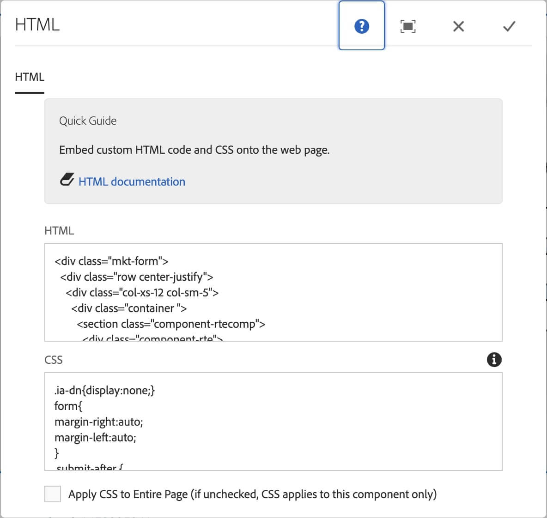Click the container div line in HTML field
This screenshot has height=518, width=547.
(x=129, y=308)
